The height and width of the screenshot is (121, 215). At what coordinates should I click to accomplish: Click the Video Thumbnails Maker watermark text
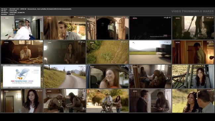tap(192, 11)
